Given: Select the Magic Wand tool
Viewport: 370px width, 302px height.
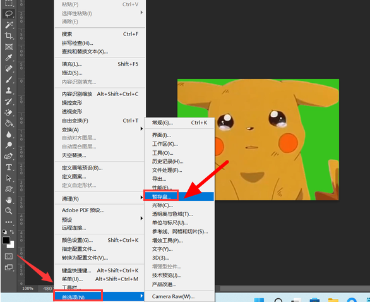Looking at the screenshot, I should (9, 25).
